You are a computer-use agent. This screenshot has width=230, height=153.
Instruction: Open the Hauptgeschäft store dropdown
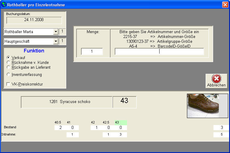(x=56, y=41)
